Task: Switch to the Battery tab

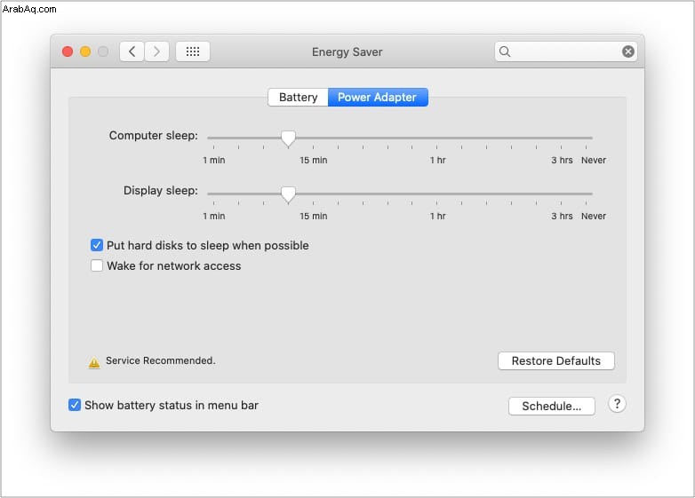Action: pos(298,97)
